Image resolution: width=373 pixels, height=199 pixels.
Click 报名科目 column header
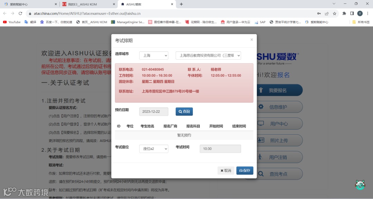[193, 126]
